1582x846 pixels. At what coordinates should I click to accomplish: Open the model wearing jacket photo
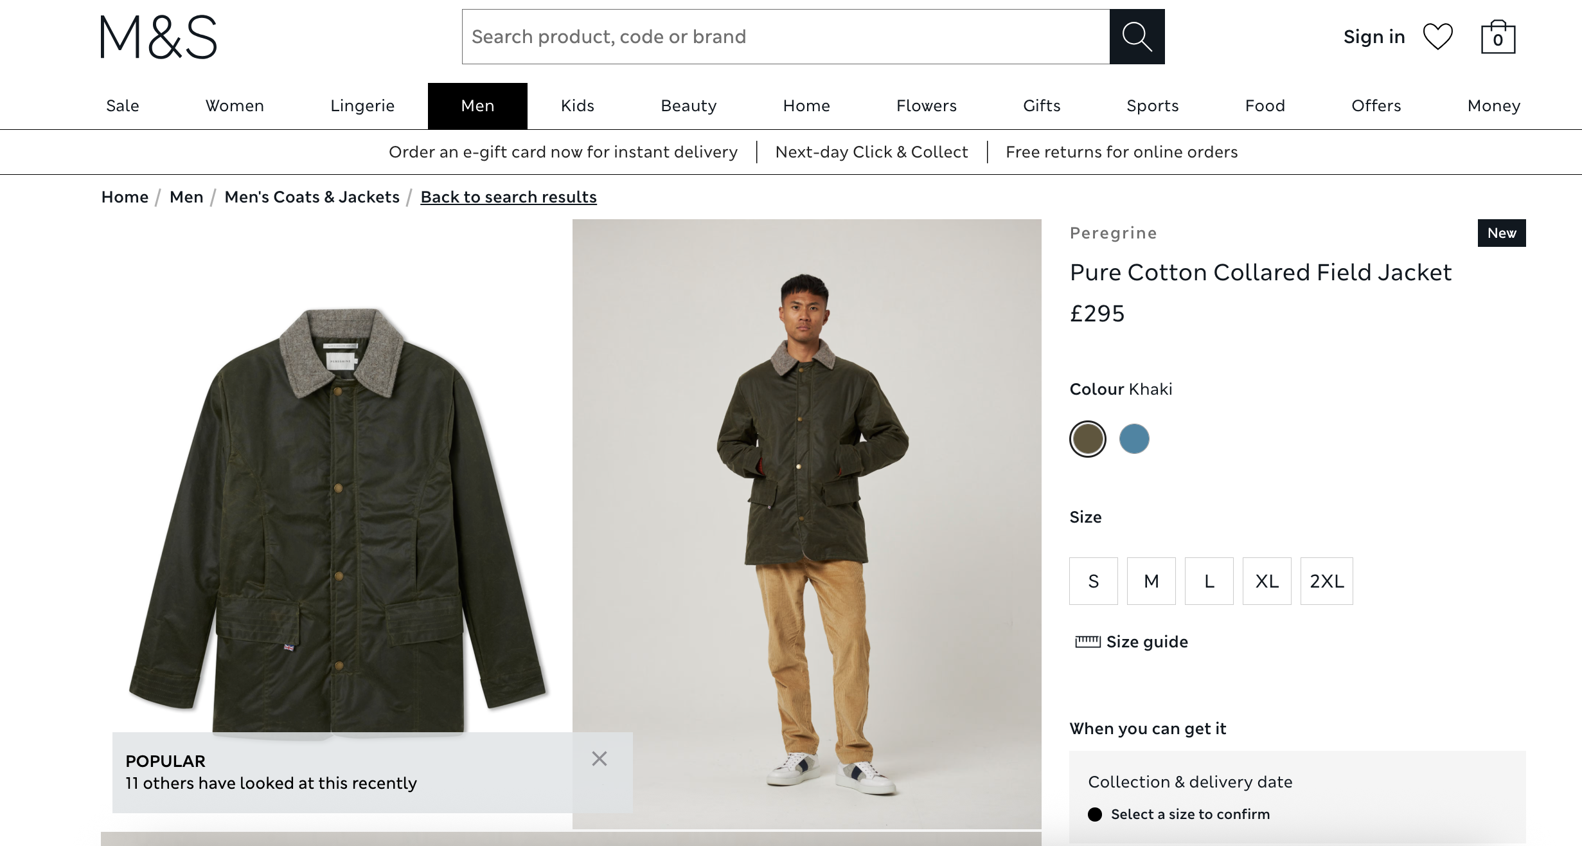[x=806, y=524]
